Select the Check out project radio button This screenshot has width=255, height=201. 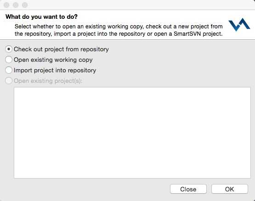pos(9,49)
